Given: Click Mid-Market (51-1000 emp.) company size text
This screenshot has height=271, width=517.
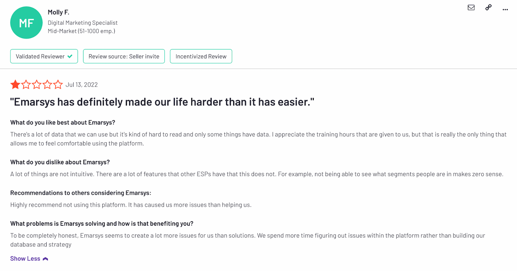Looking at the screenshot, I should point(81,31).
